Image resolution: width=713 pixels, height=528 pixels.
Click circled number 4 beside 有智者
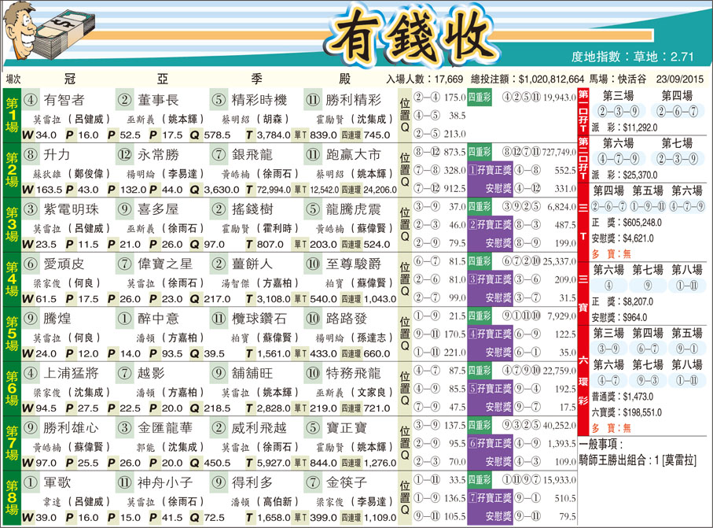tap(31, 100)
